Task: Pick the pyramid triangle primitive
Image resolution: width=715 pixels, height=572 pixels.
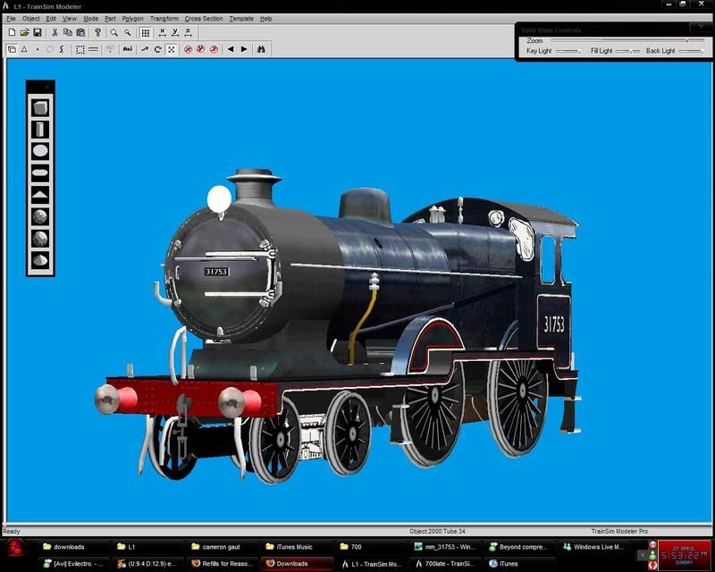Action: [40, 194]
